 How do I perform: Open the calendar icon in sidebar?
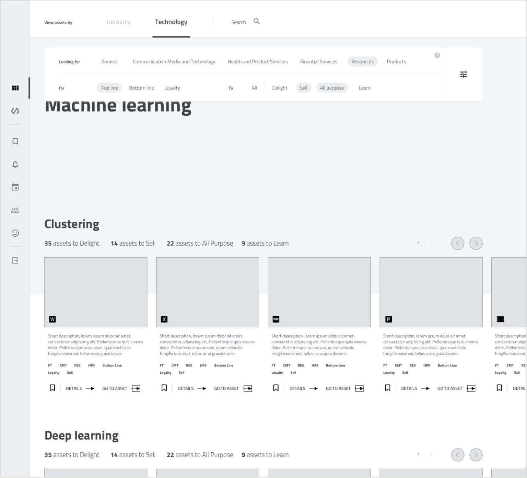(x=15, y=187)
